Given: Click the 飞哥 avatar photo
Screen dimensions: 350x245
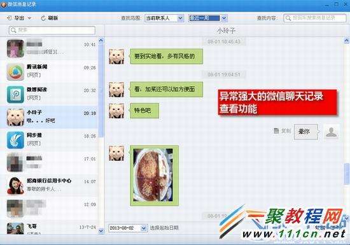Looking at the screenshot, I should click(15, 228).
